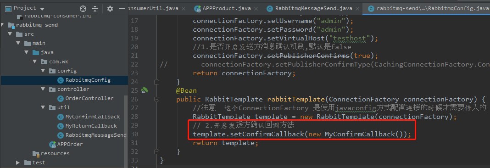
Task: Open OrderController in the project tree
Action: [86, 98]
